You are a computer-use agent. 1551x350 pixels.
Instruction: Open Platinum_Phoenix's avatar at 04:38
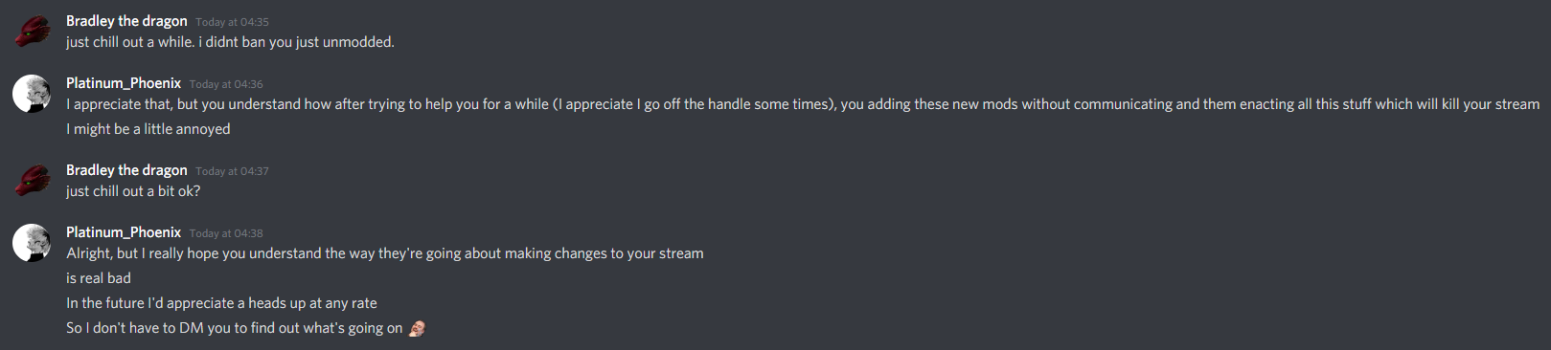pyautogui.click(x=32, y=243)
